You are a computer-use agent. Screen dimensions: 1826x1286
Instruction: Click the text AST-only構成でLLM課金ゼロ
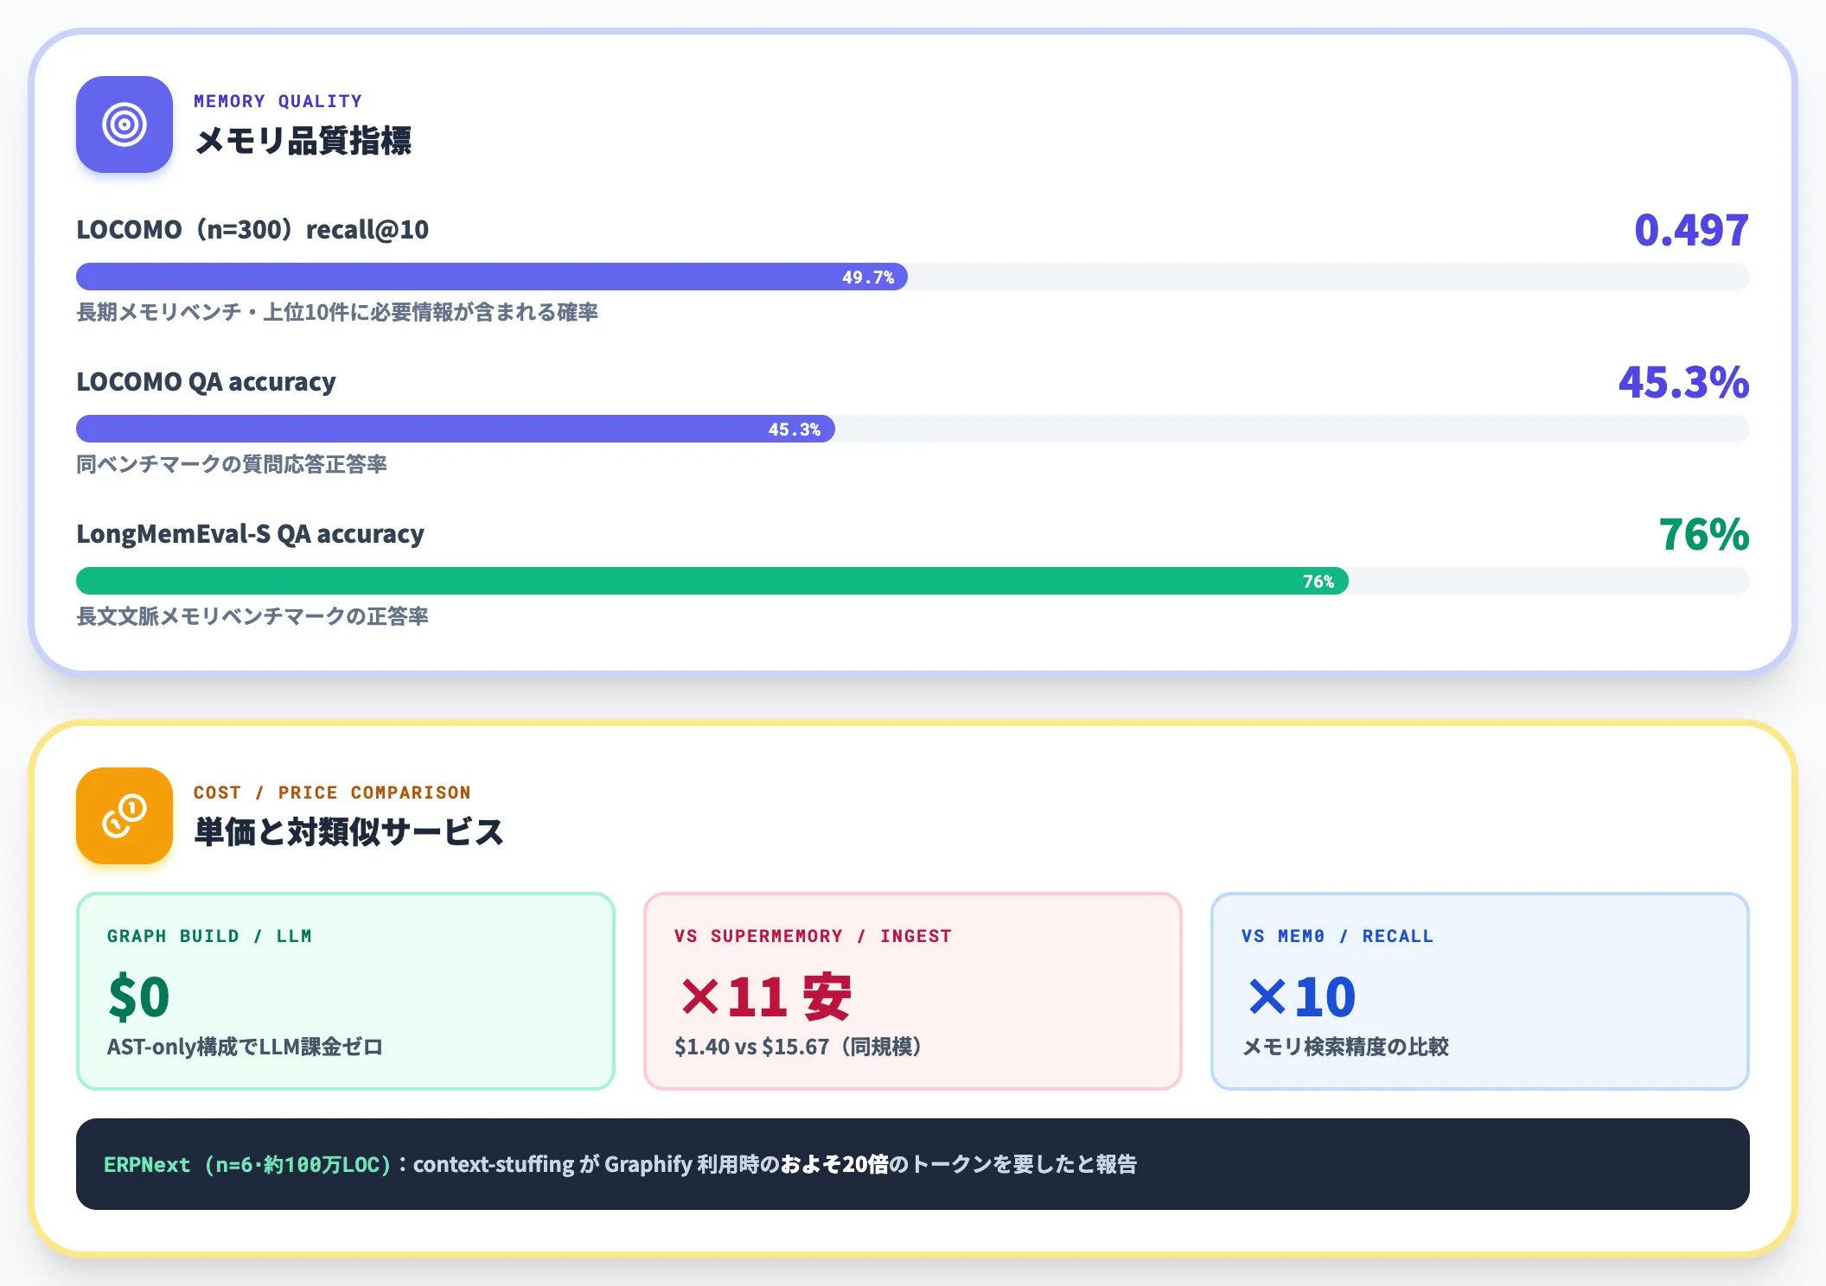(245, 1047)
